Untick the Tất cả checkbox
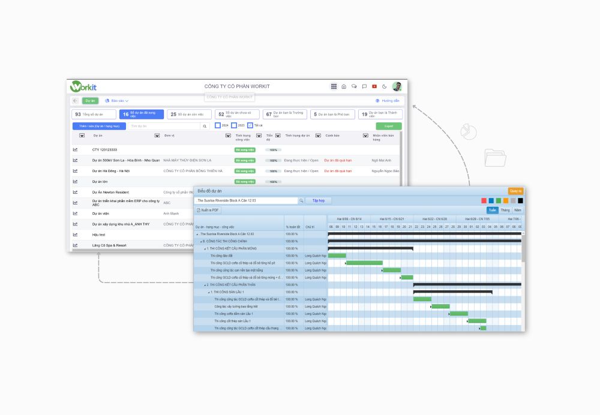The width and height of the screenshot is (600, 415). pos(250,125)
